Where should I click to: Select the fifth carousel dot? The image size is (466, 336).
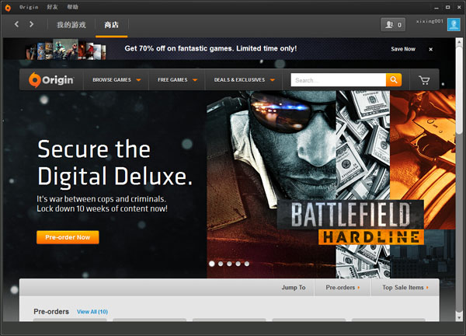[x=247, y=264]
